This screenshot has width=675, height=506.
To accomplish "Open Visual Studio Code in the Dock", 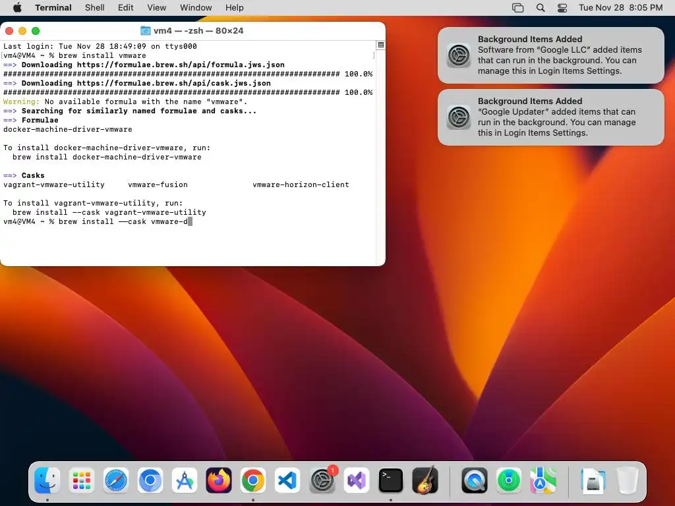I will (287, 480).
